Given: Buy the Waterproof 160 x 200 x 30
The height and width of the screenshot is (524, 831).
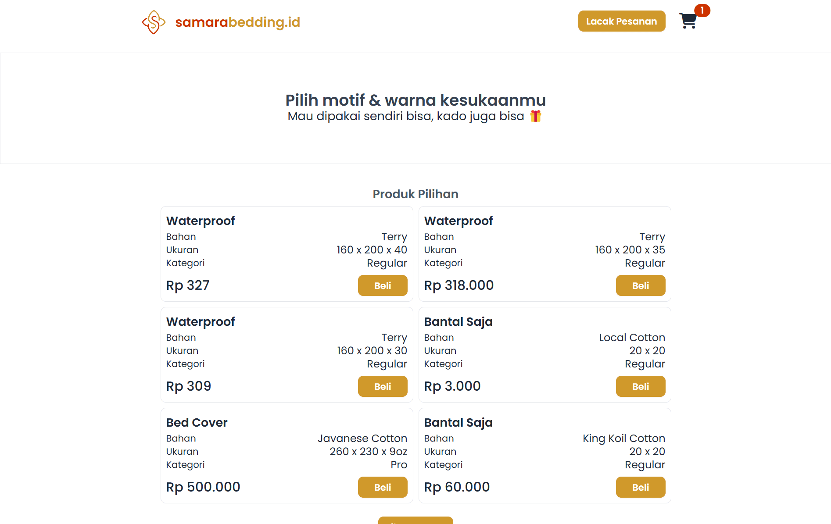Looking at the screenshot, I should point(383,386).
